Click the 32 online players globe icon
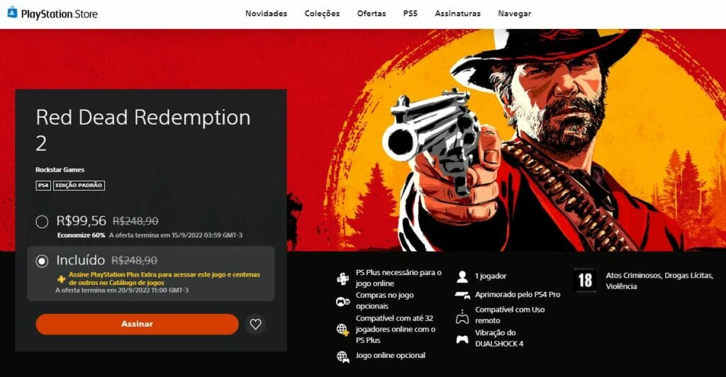The height and width of the screenshot is (377, 726). (x=342, y=330)
